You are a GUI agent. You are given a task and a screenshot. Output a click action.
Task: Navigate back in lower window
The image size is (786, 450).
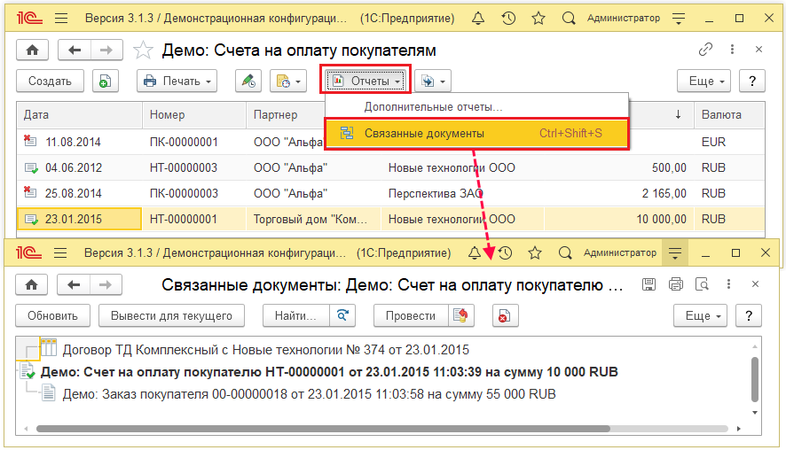tap(73, 285)
